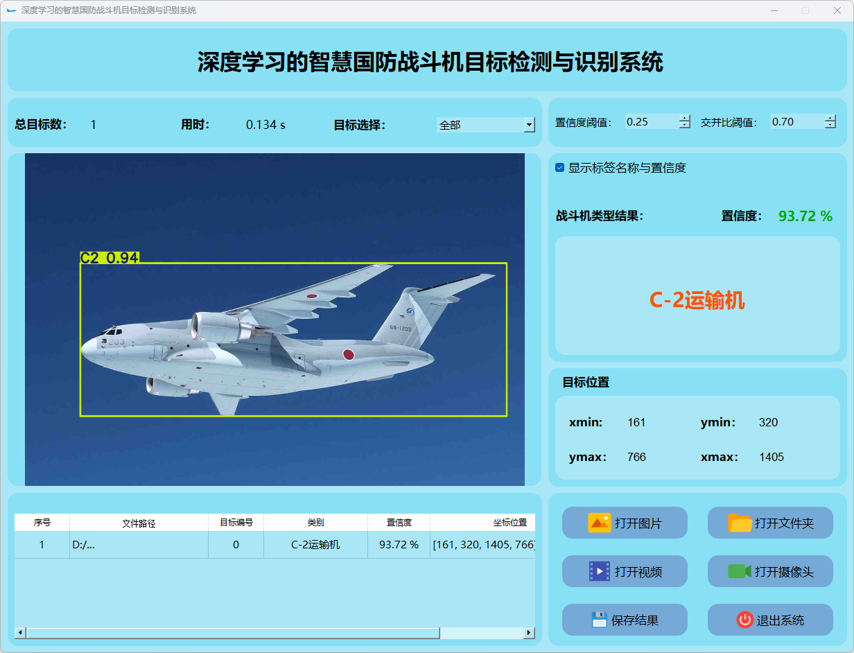Decrease the 置信度阈值 value with down arrow
This screenshot has width=854, height=653.
(685, 125)
